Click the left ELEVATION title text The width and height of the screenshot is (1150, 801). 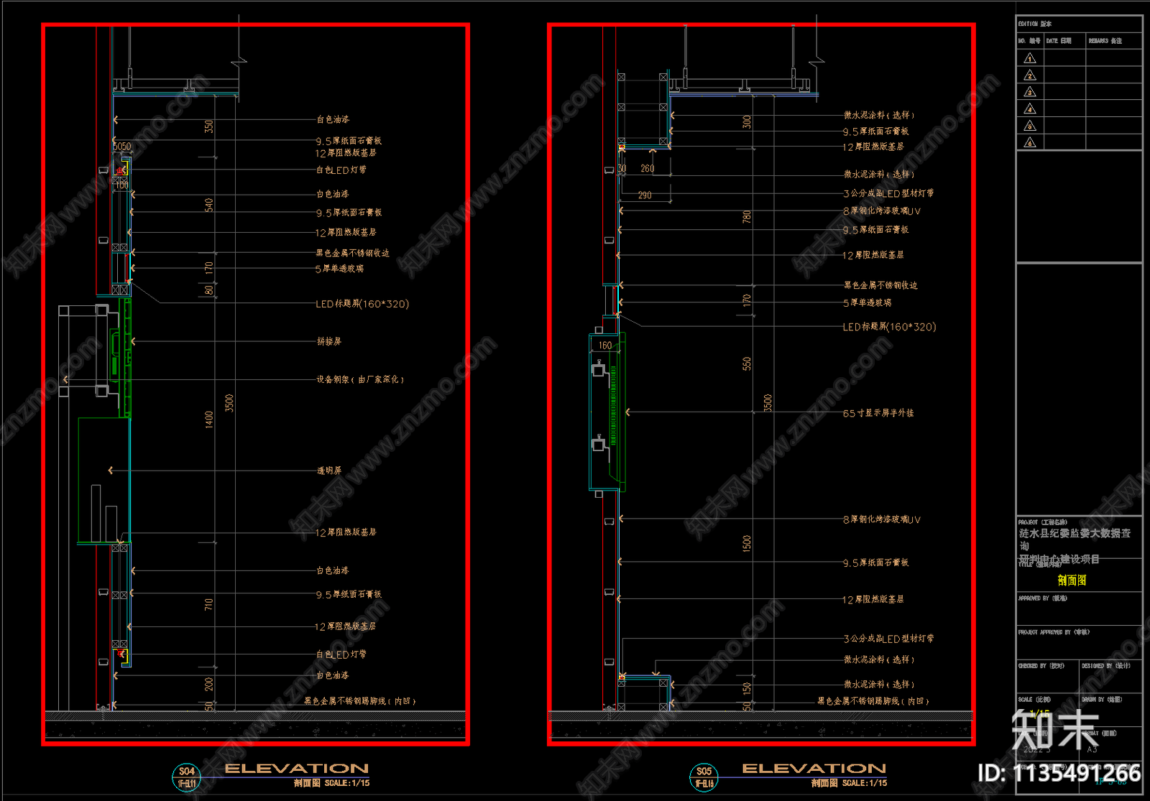click(x=297, y=769)
